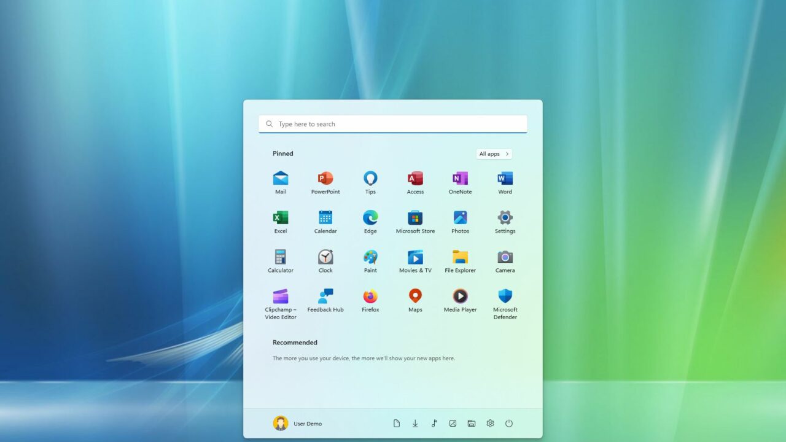Image resolution: width=786 pixels, height=442 pixels.
Task: Click the Power button
Action: coord(509,424)
